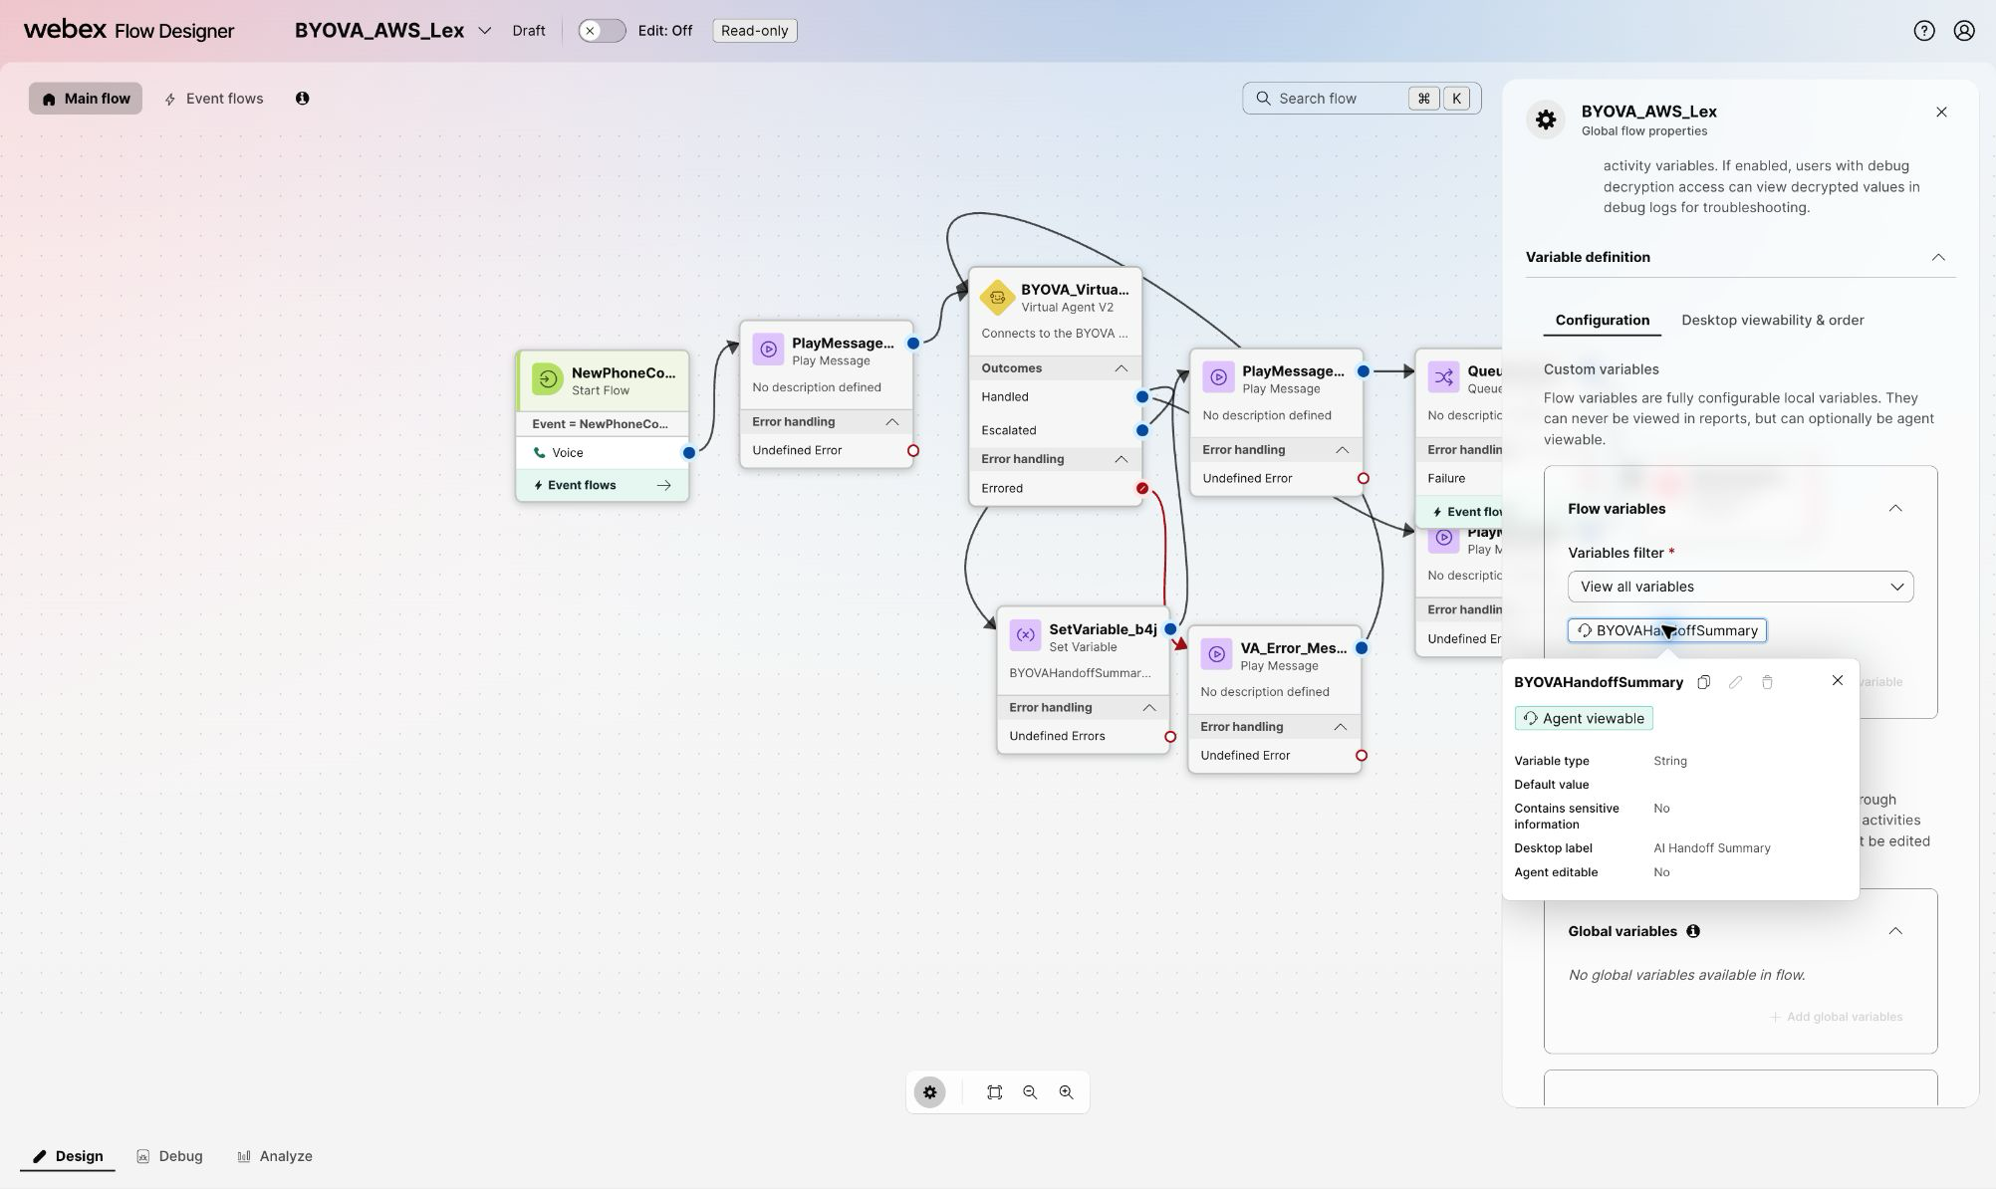This screenshot has width=1996, height=1189.
Task: Open the help question mark icon
Action: [x=1924, y=31]
